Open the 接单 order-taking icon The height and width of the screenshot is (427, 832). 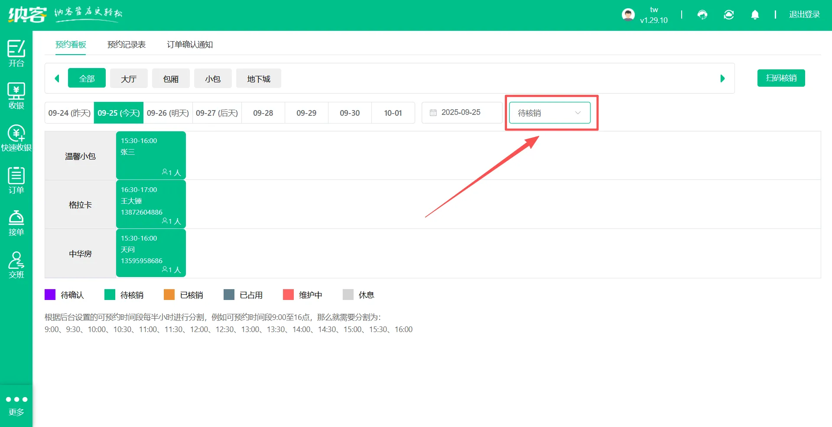[16, 223]
